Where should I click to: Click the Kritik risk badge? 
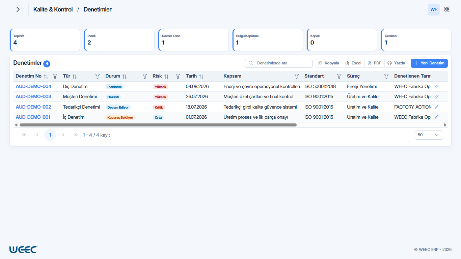tap(159, 107)
